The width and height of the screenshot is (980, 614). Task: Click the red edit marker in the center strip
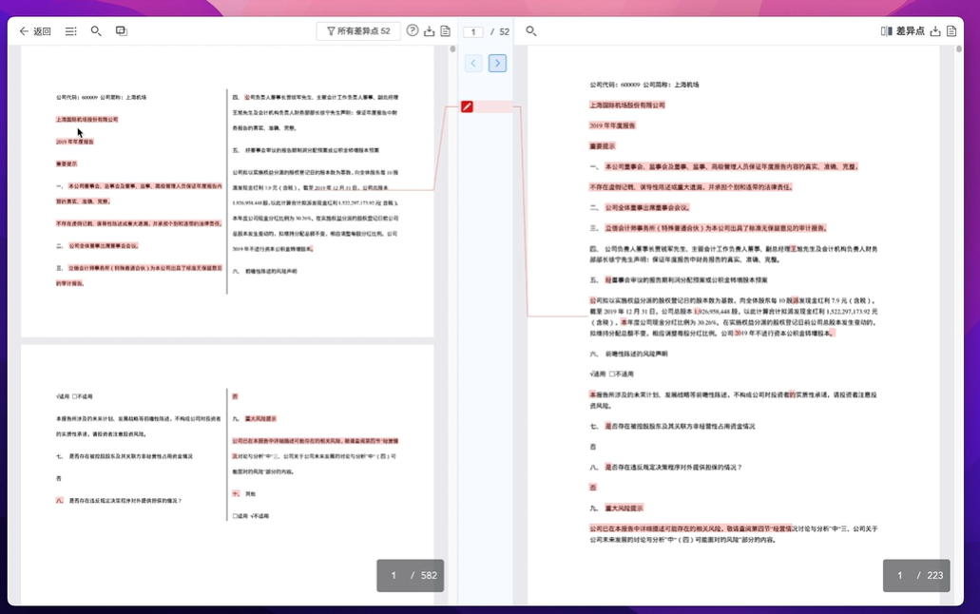pos(467,106)
